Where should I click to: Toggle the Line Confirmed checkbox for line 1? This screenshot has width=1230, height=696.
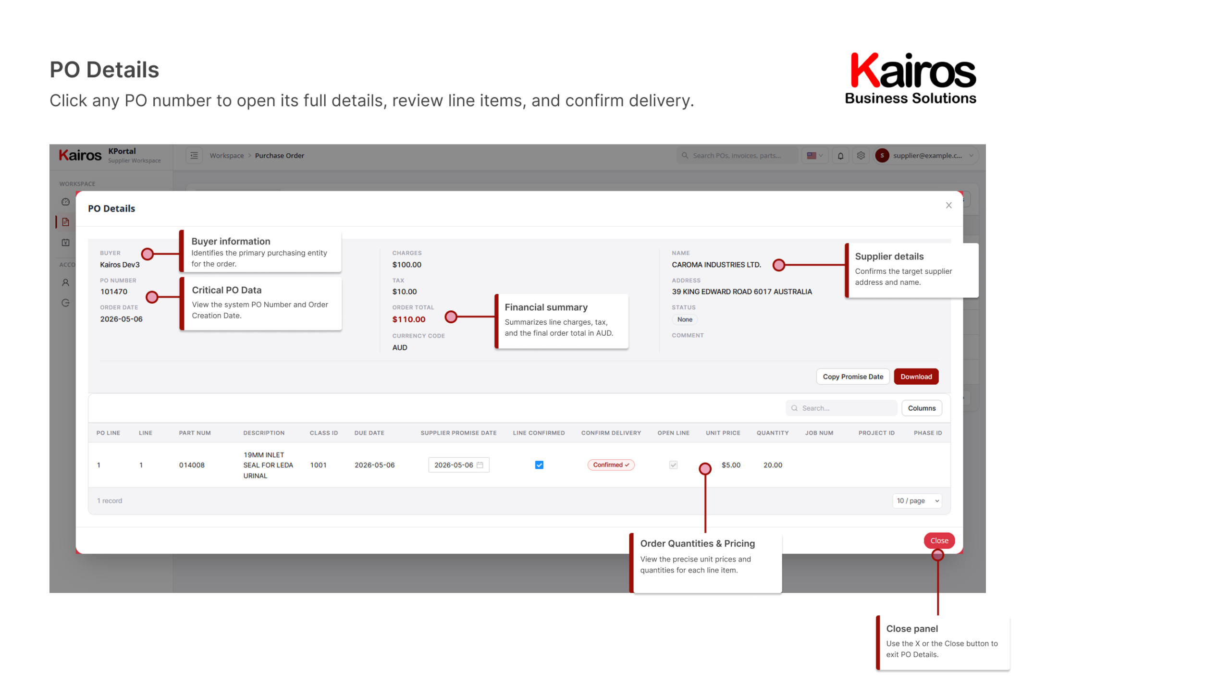539,465
